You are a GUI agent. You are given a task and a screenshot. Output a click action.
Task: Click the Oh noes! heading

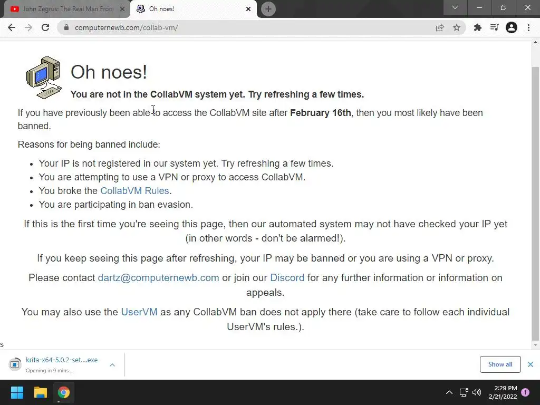click(109, 72)
